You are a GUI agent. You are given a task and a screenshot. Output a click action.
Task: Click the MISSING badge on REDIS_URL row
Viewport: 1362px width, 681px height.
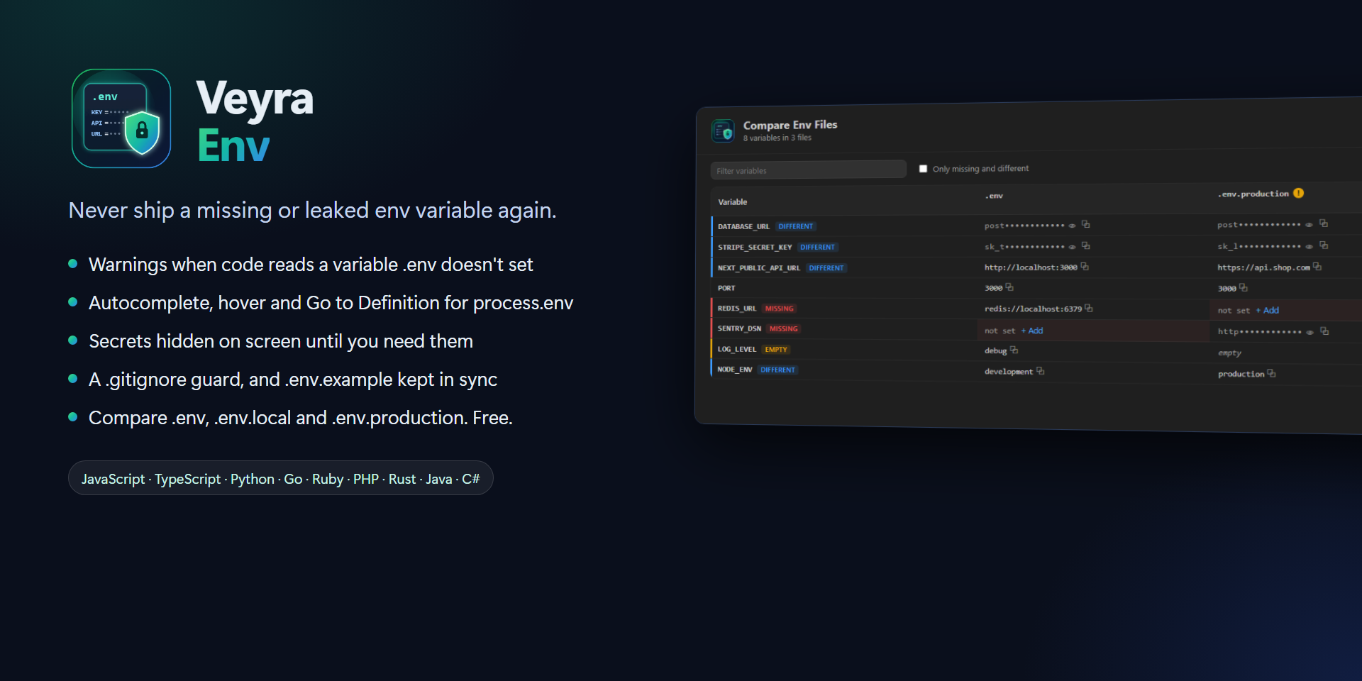[779, 309]
